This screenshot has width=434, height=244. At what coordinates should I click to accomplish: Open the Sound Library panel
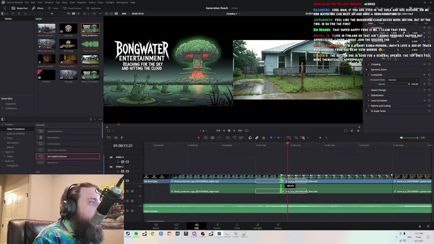(x=72, y=8)
